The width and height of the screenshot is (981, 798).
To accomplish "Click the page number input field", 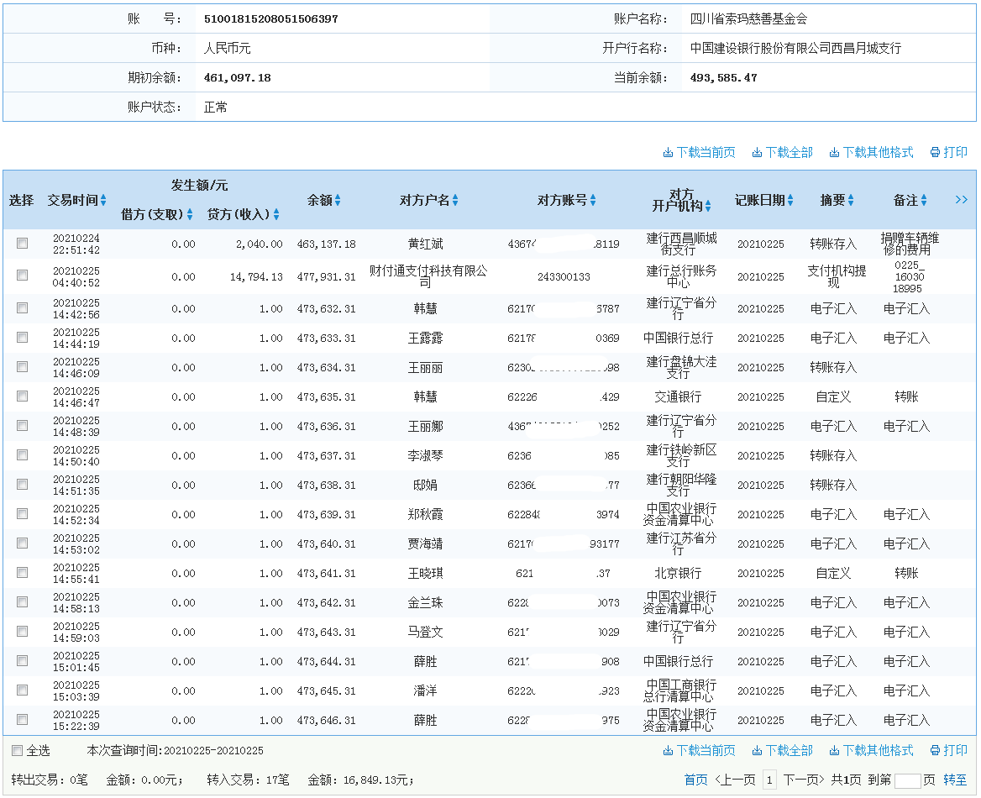I will click(x=907, y=780).
